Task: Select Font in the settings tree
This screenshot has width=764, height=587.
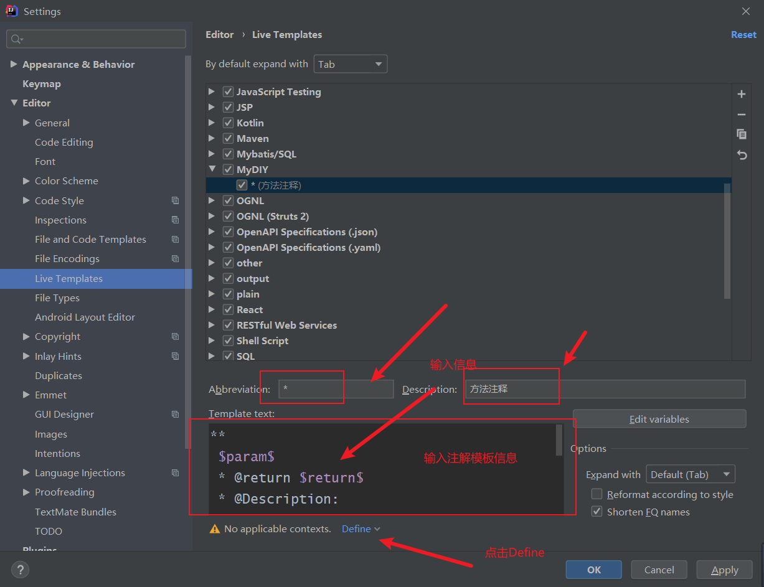Action: [x=45, y=161]
